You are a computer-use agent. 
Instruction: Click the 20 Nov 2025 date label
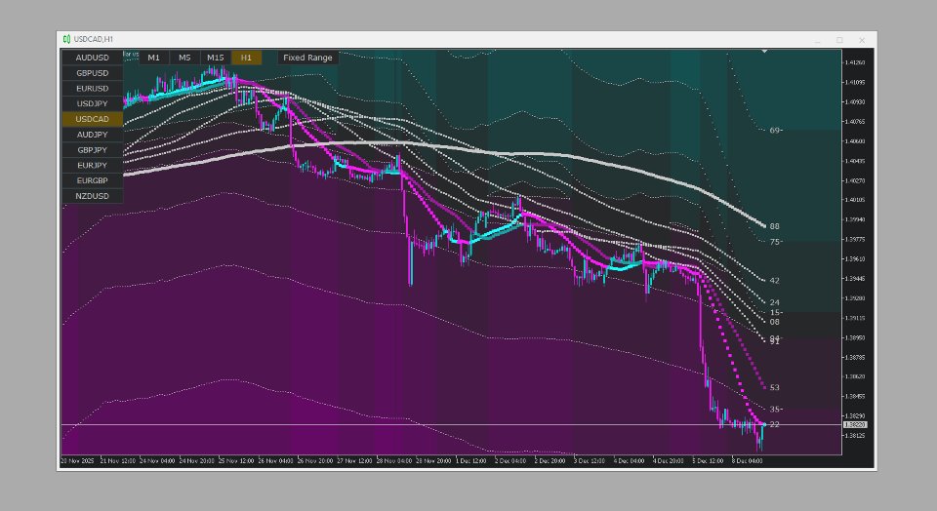pyautogui.click(x=78, y=461)
